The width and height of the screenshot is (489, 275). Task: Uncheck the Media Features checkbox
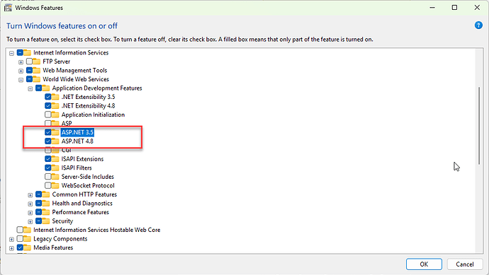(x=20, y=247)
